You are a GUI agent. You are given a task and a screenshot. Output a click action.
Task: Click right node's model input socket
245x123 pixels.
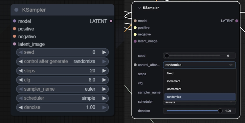pos(135,21)
